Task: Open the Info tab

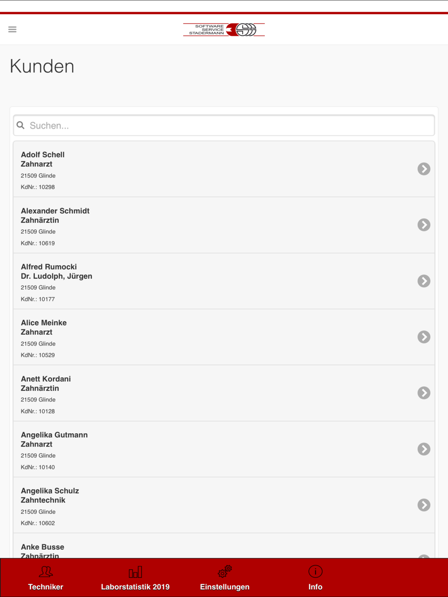Action: click(x=315, y=578)
